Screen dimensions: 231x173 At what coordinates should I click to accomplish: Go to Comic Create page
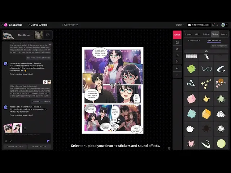(38, 25)
